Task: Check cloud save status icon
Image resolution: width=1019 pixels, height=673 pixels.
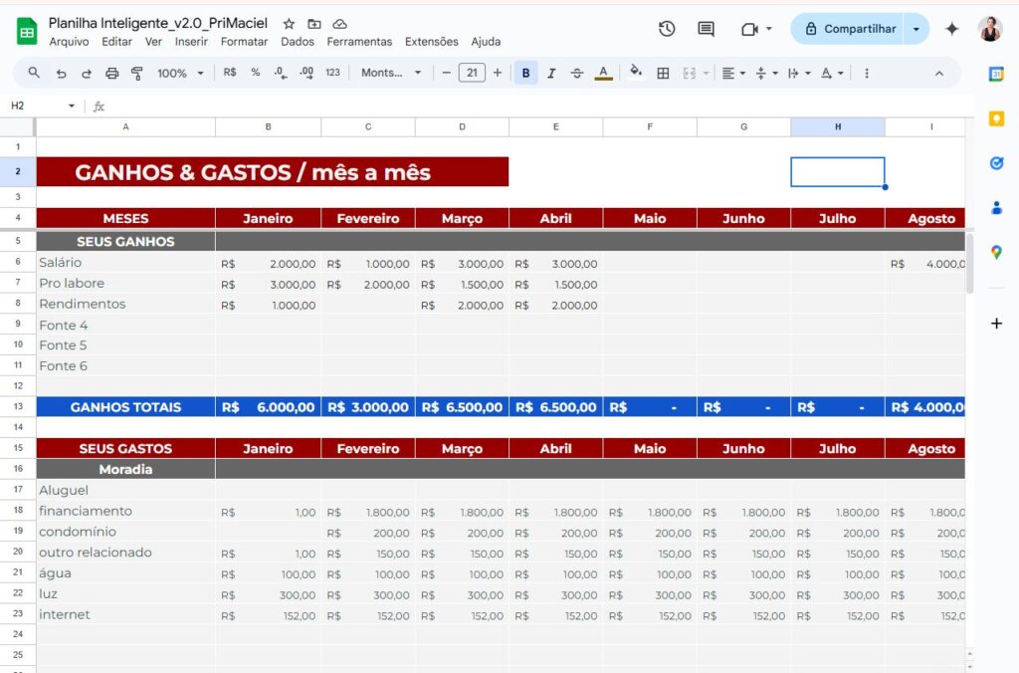Action: pos(339,24)
